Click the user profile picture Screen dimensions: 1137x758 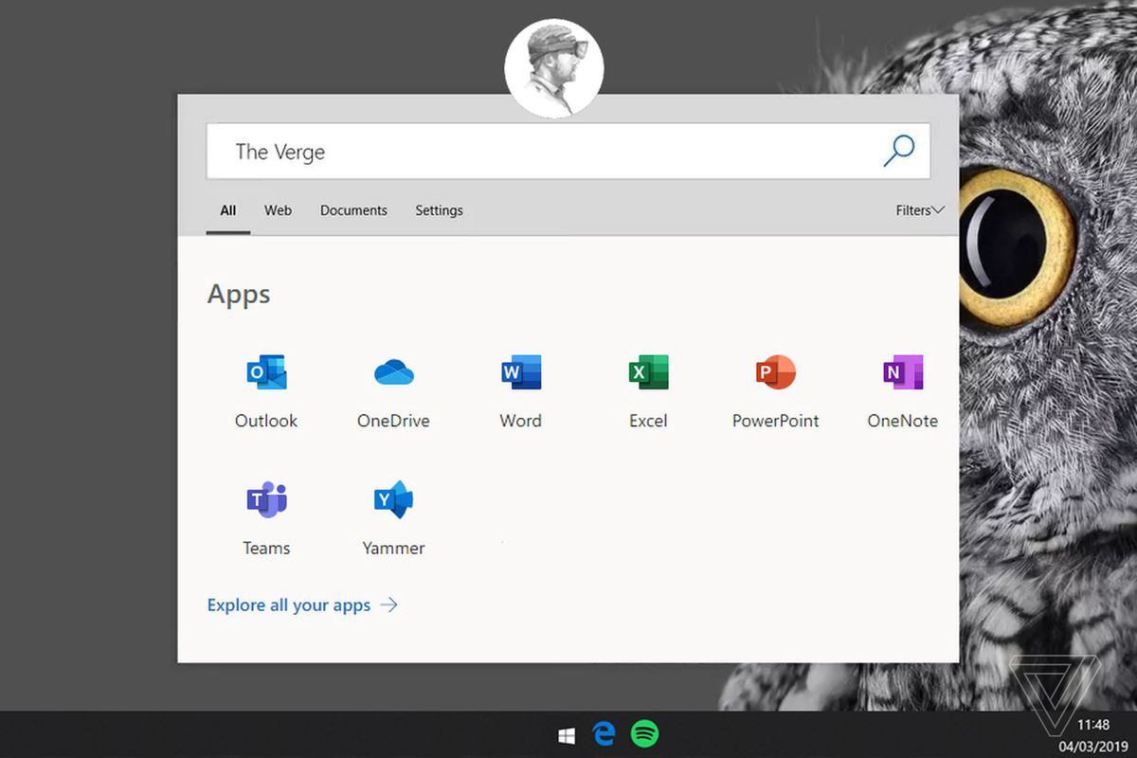click(554, 66)
